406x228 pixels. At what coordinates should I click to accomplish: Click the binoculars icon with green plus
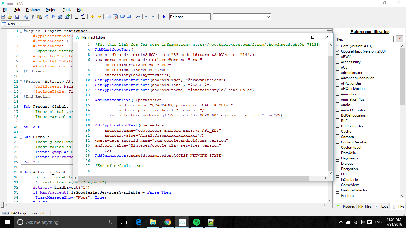67,17
